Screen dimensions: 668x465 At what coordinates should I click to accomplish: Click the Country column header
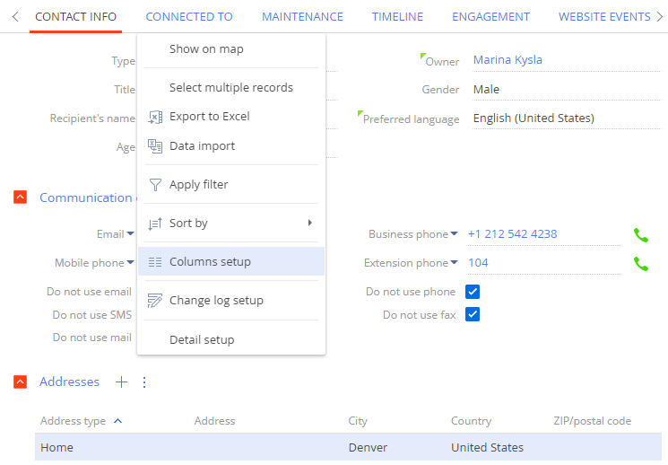471,421
